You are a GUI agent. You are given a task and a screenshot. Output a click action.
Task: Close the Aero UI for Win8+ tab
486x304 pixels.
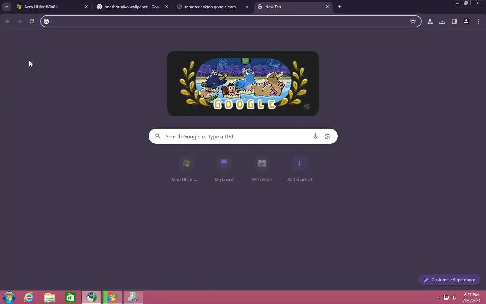[86, 7]
